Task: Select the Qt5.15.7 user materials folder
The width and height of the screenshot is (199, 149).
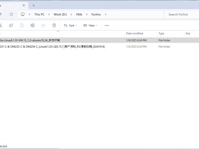Action: (52, 47)
